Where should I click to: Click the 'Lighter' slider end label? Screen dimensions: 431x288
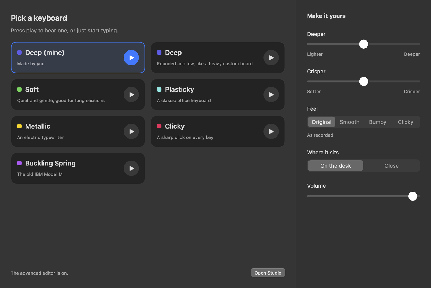[315, 54]
